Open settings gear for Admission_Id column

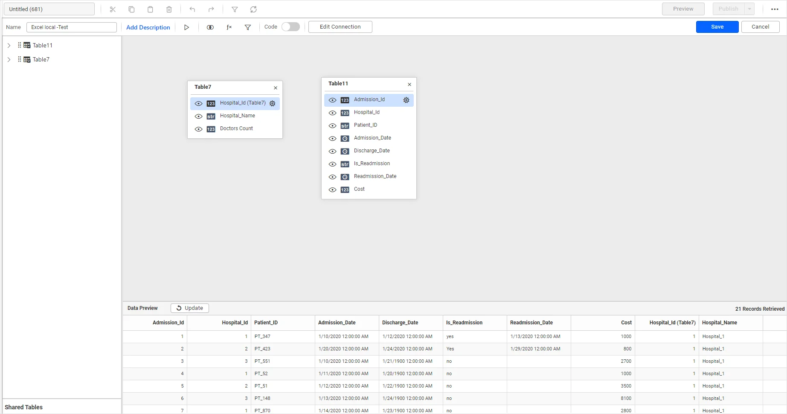tap(406, 100)
